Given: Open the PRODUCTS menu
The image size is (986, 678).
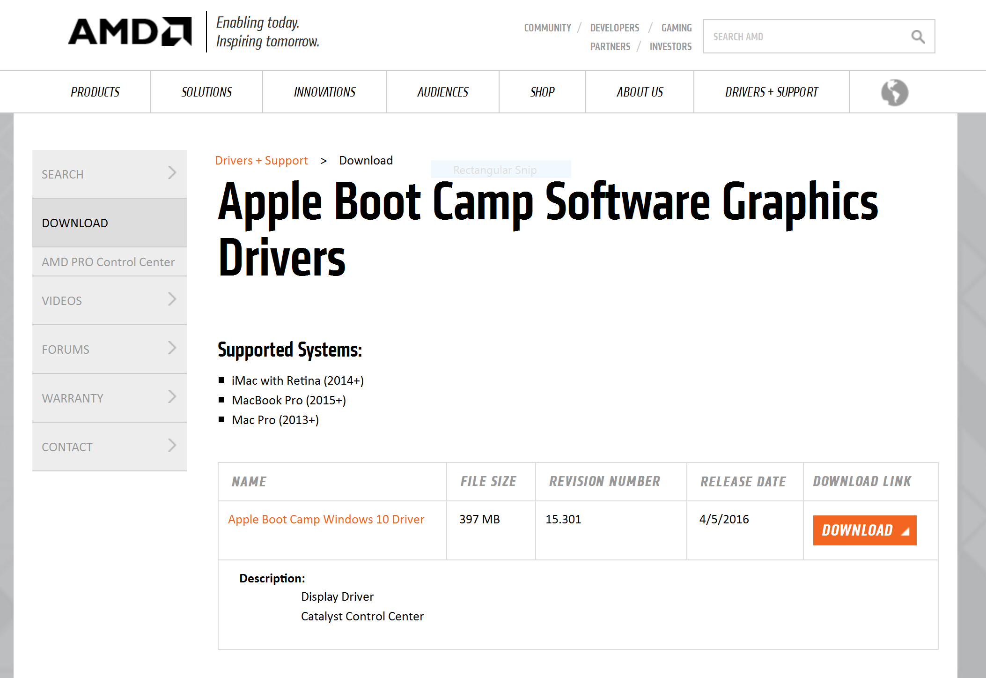Looking at the screenshot, I should 95,92.
